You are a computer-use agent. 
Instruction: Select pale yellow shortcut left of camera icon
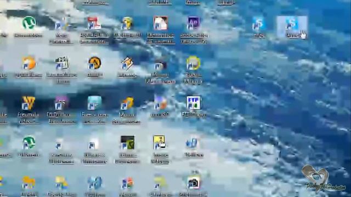coord(160,183)
